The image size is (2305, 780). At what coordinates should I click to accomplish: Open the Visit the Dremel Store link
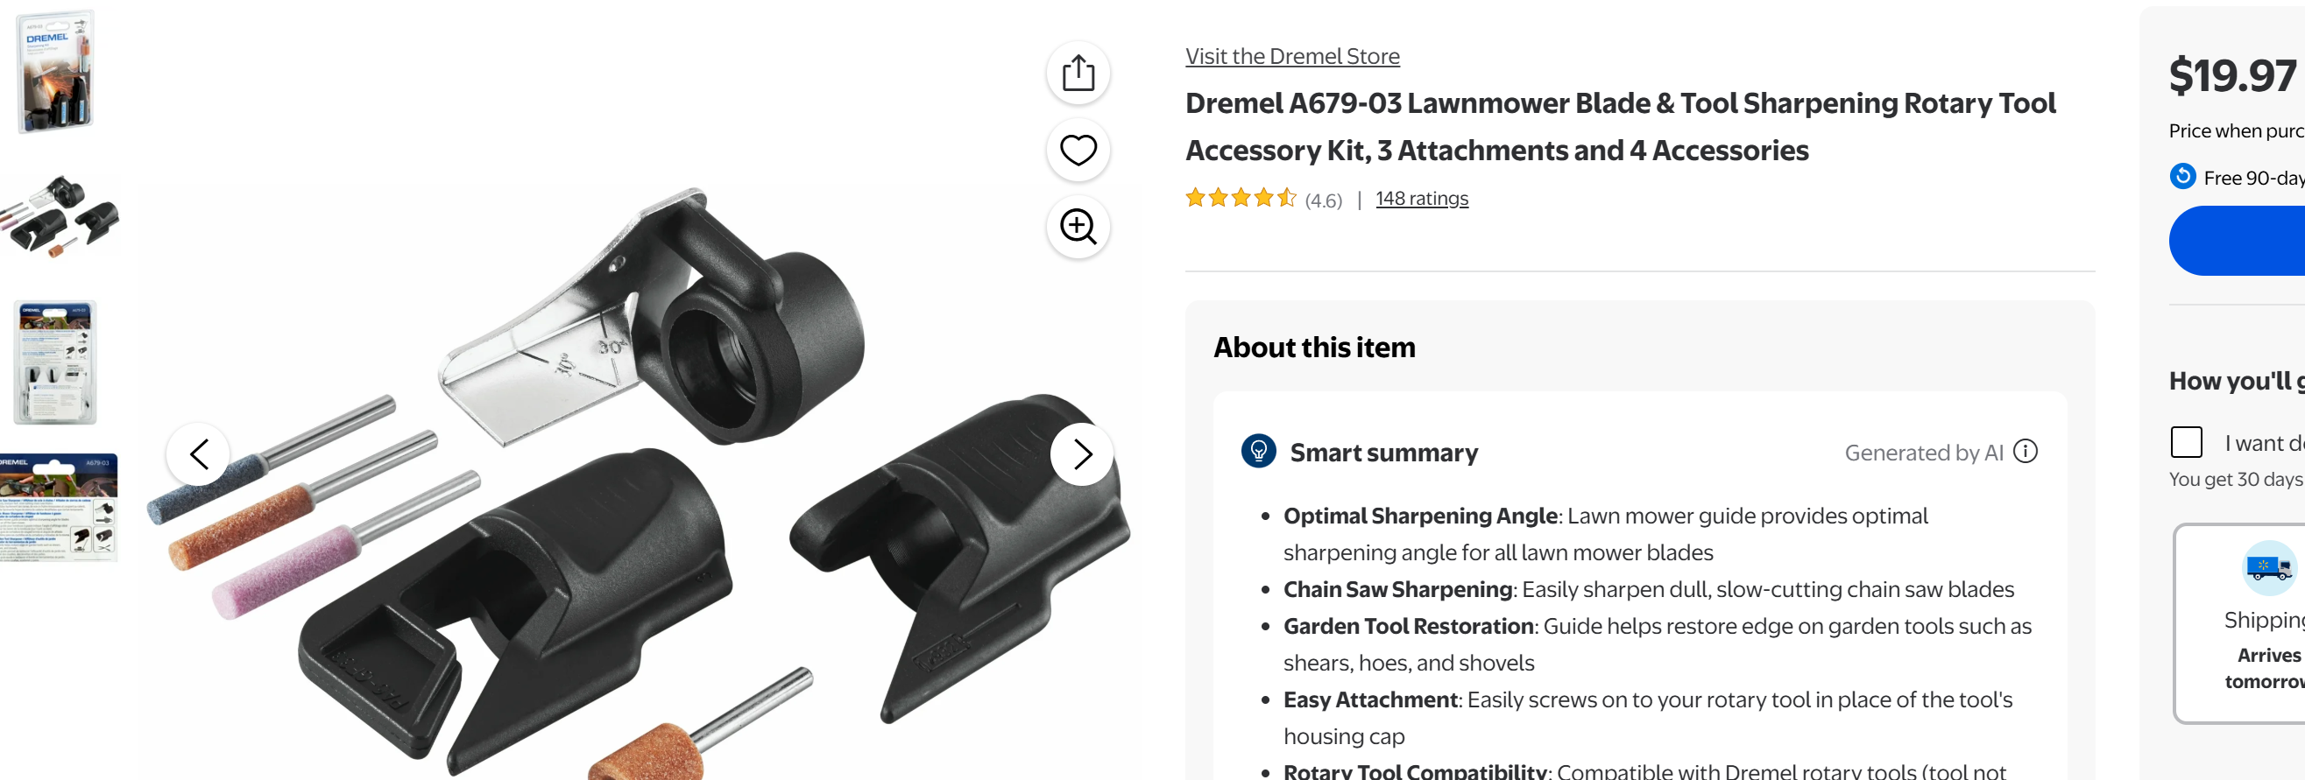click(x=1292, y=56)
